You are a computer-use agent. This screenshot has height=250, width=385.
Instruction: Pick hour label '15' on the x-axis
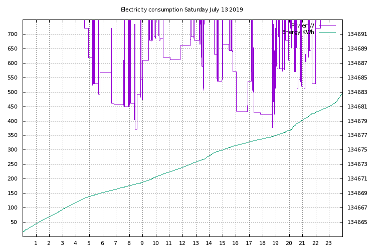coord(222,243)
